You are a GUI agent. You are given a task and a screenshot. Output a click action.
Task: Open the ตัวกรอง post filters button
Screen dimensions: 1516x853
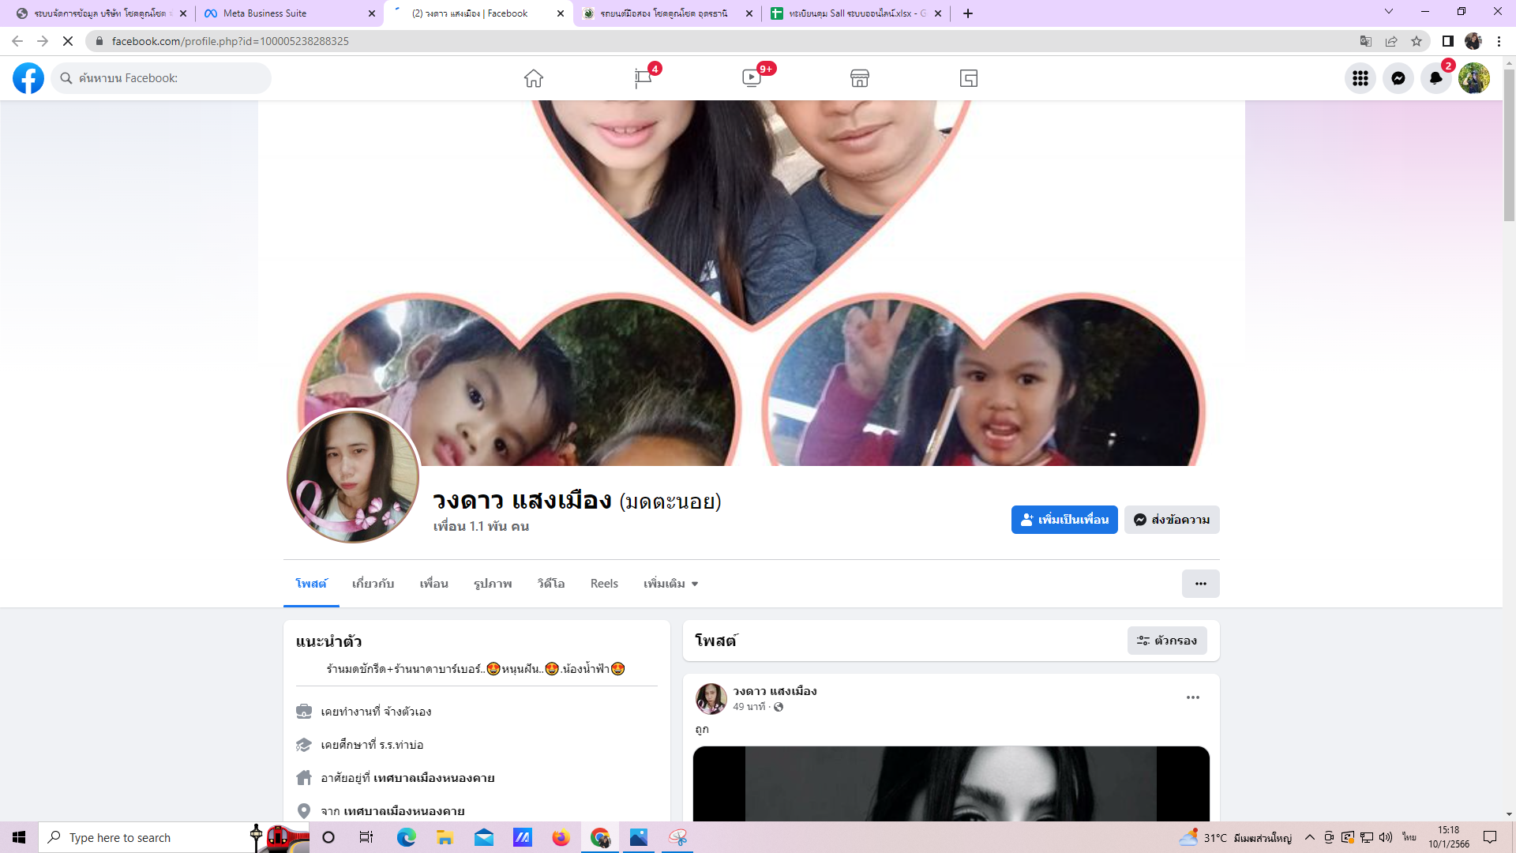(1167, 641)
